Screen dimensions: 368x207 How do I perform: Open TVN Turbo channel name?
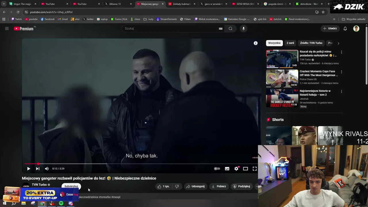39,185
